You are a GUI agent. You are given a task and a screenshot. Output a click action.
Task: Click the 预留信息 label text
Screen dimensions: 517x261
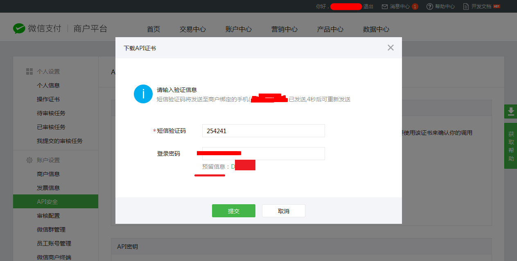click(216, 167)
